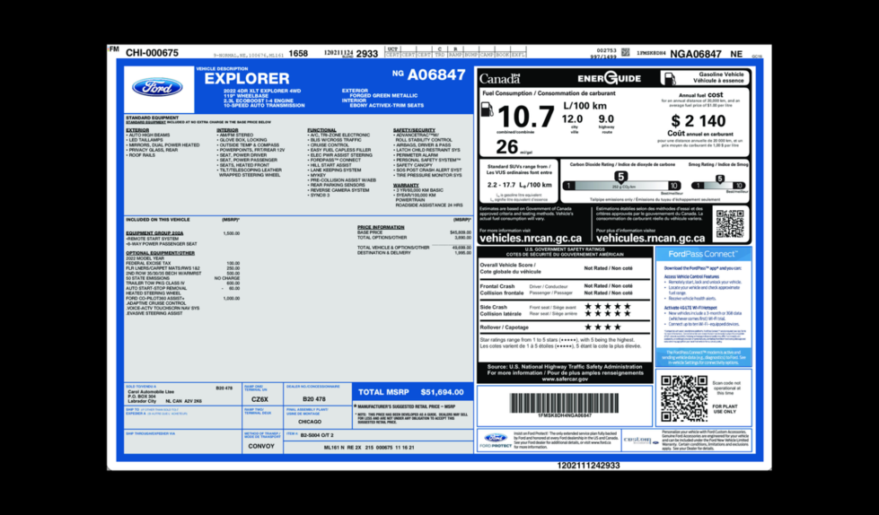Click the EXPLORER vehicle title
879x515 pixels.
point(247,79)
